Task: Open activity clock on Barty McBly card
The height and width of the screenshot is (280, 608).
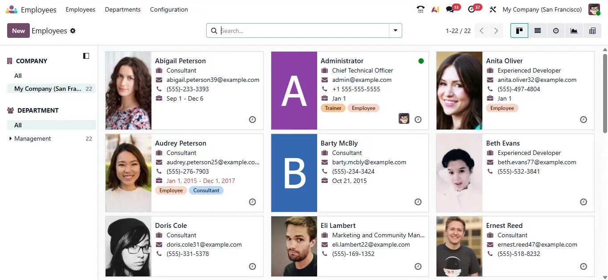Action: tap(418, 202)
